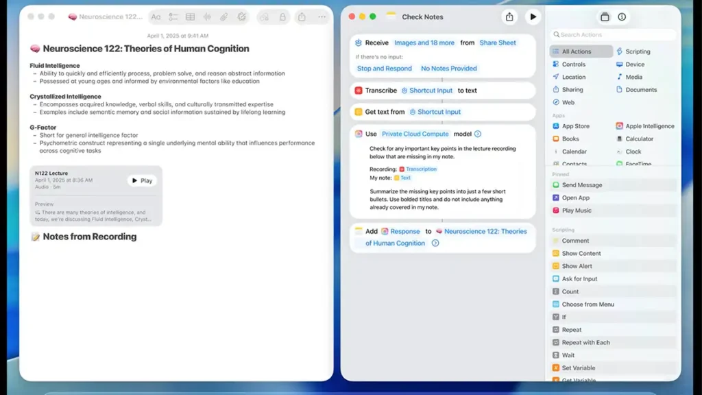The height and width of the screenshot is (395, 702).
Task: Click the Shortcuts share icon
Action: coord(509,17)
